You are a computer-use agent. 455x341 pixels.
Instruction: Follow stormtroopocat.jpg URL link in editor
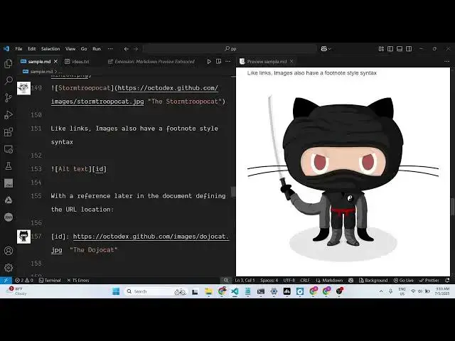coord(134,94)
